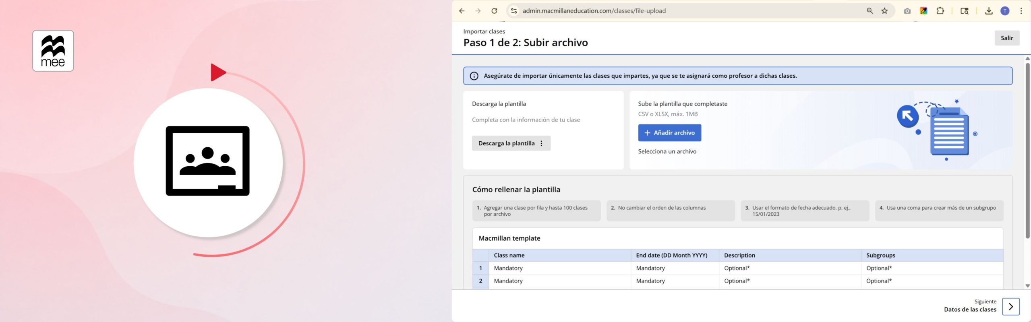The height and width of the screenshot is (322, 1031).
Task: Click the camera screenshot extension icon
Action: [x=907, y=11]
